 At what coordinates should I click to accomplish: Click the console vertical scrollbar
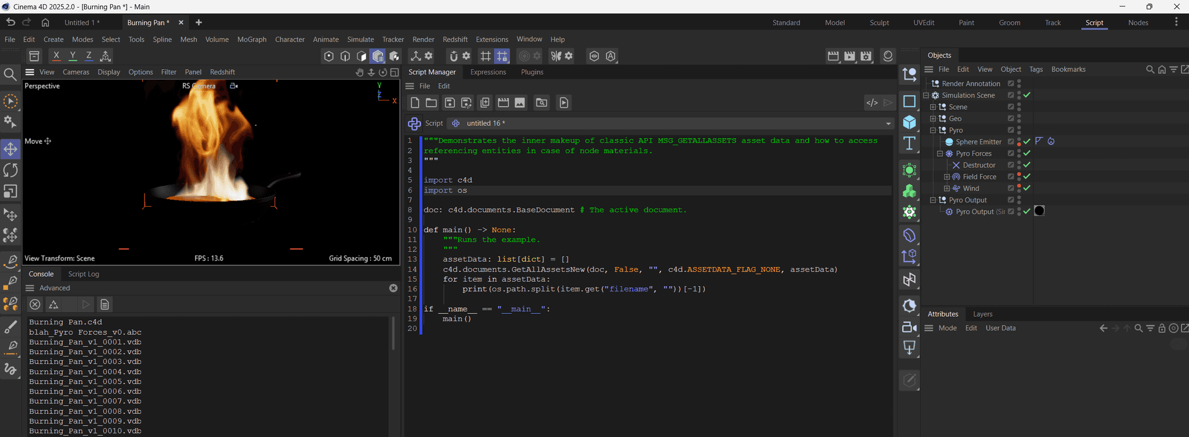point(393,333)
